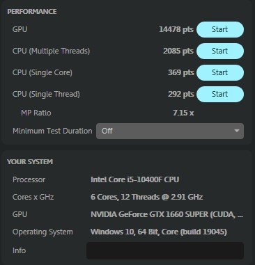Start the CPU (Single Thread) benchmark
This screenshot has width=255, height=265.
click(x=220, y=94)
